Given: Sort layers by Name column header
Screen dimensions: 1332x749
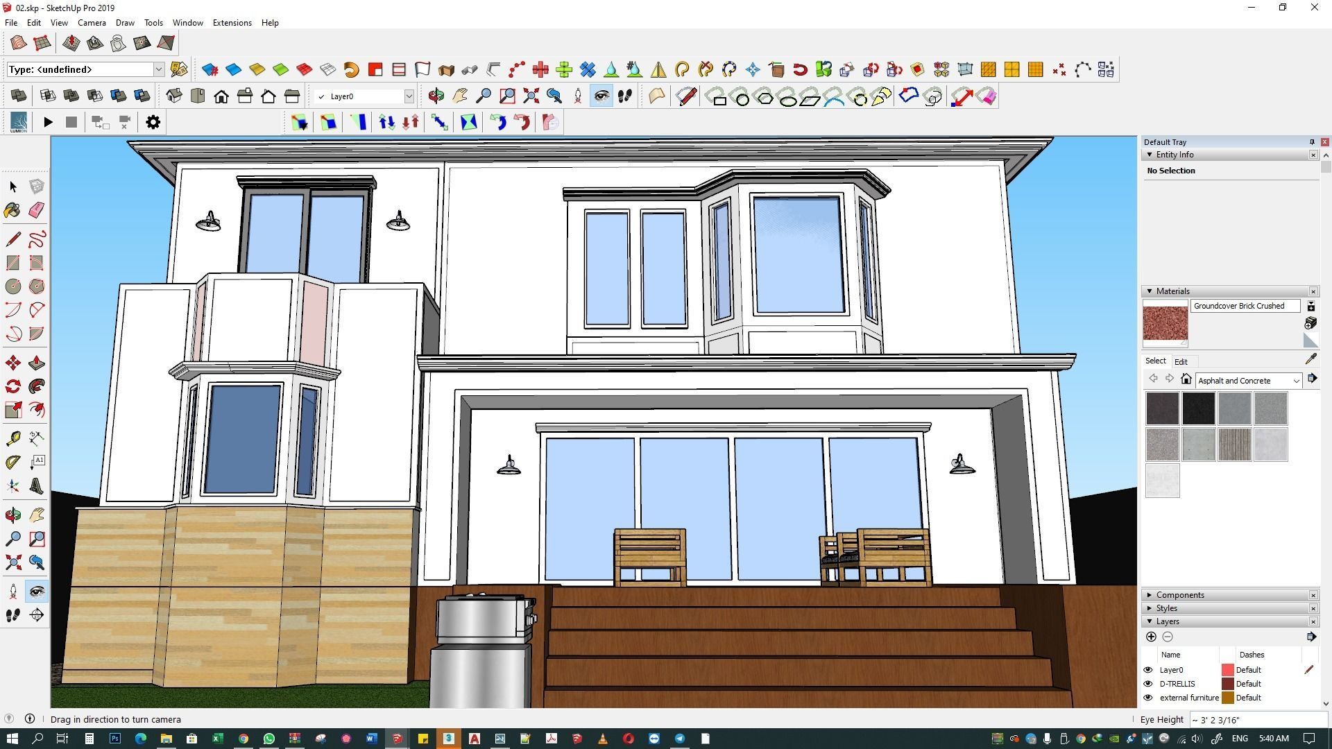Looking at the screenshot, I should pos(1170,655).
